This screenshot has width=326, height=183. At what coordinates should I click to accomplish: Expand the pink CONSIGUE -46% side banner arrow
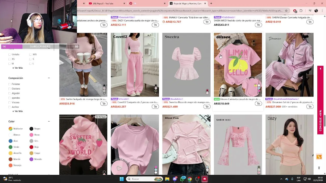320,69
